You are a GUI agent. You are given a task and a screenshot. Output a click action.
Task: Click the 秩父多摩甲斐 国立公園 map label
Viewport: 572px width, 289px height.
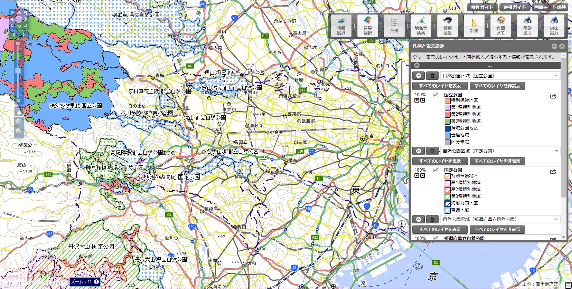pos(76,106)
